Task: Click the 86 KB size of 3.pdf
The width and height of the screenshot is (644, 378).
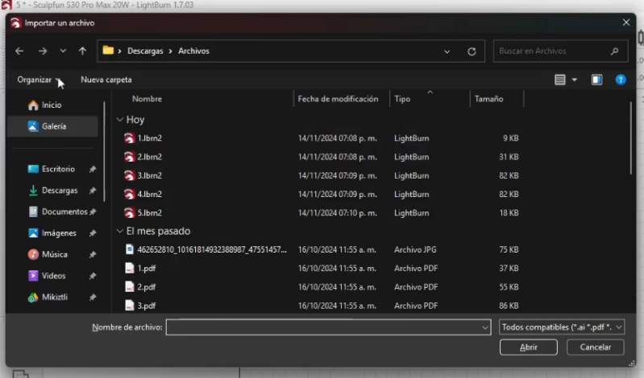Action: click(509, 306)
